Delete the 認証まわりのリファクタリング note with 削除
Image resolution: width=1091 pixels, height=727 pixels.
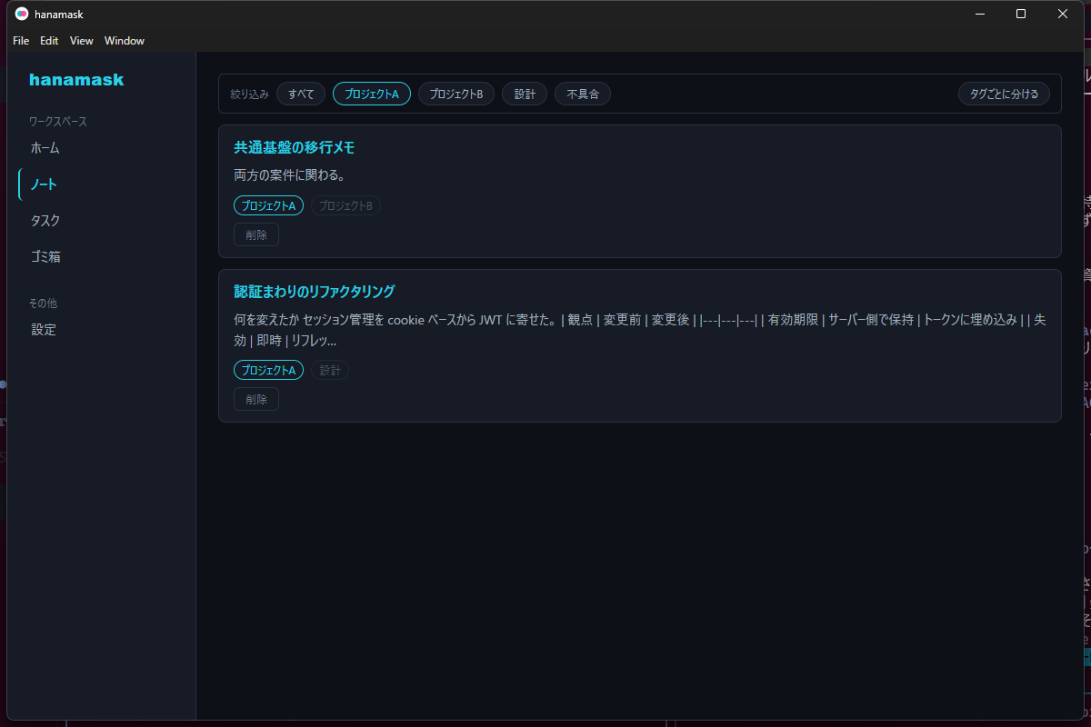pos(256,399)
